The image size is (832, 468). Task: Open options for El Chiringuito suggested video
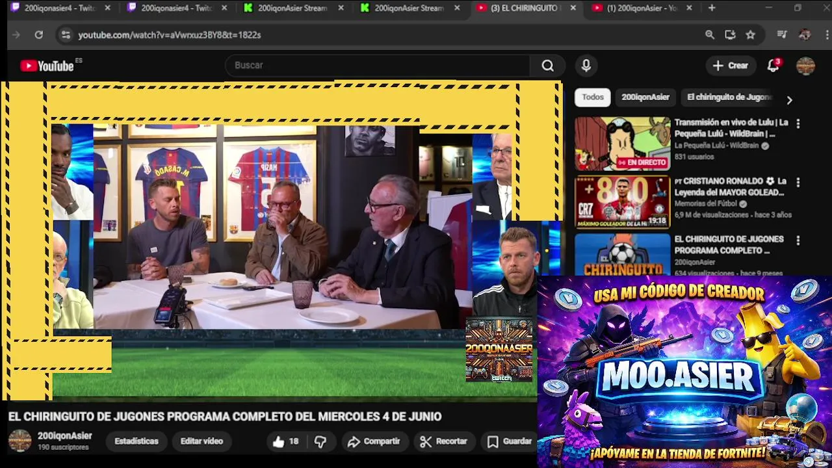point(798,240)
